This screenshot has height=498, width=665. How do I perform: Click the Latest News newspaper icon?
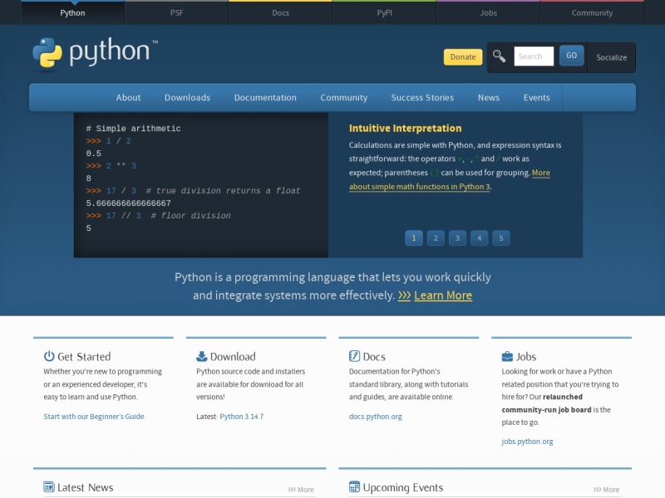(x=49, y=487)
